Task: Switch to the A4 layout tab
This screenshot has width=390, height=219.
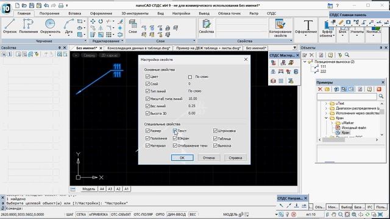Action: (102, 189)
